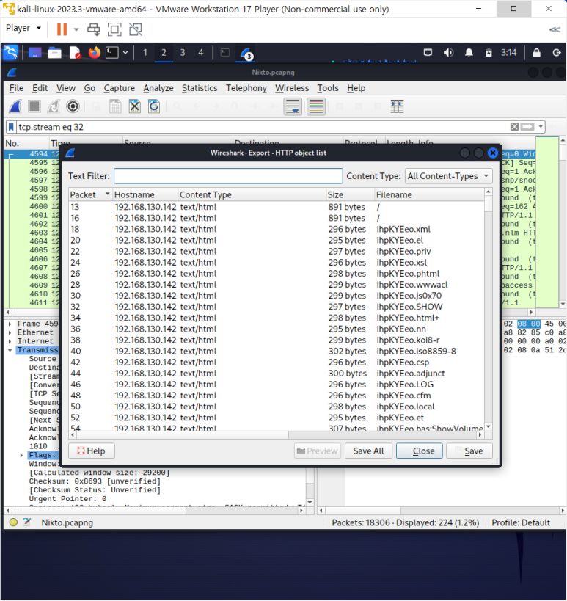The height and width of the screenshot is (601, 567).
Task: Expand the Frame tree node
Action: click(10, 324)
